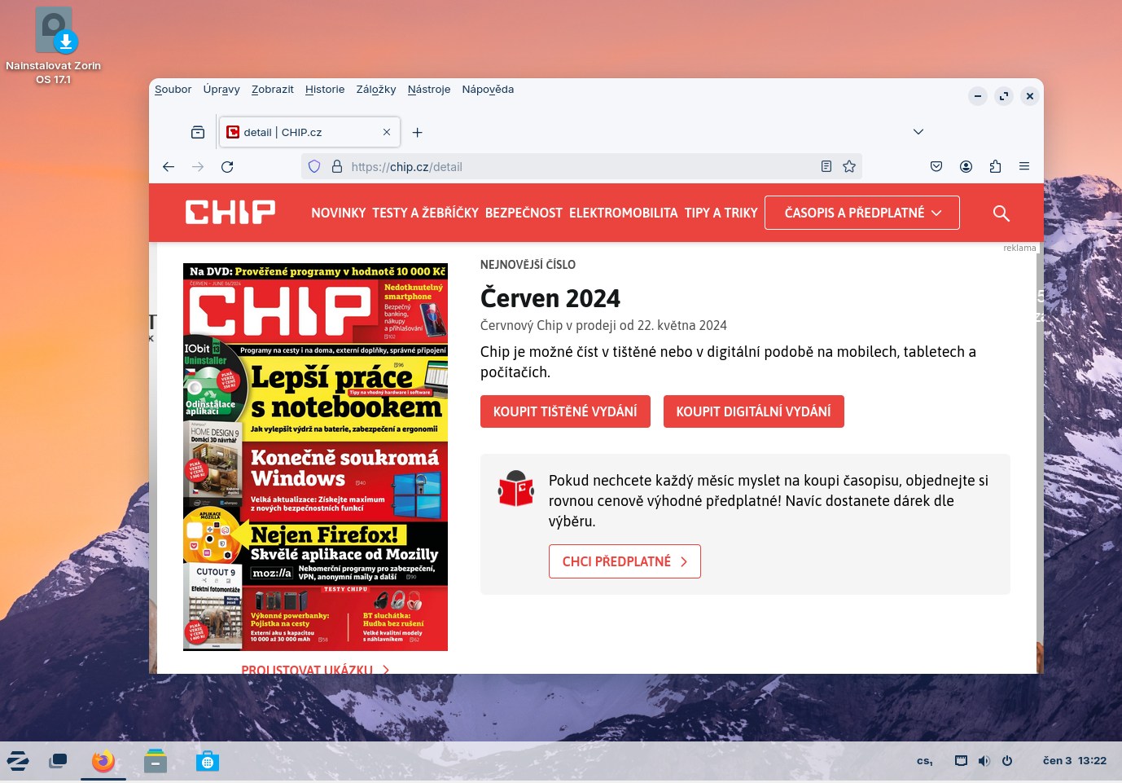Click the tracking protection shield icon
This screenshot has width=1122, height=783.
(x=314, y=166)
